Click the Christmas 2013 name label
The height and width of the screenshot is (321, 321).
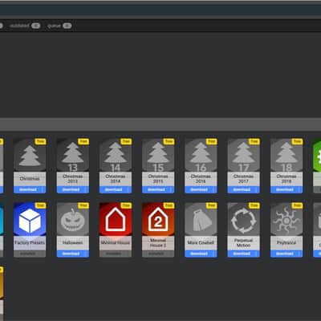click(72, 179)
